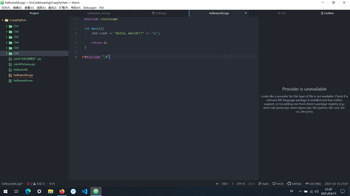Image resolution: width=350 pixels, height=196 pixels.
Task: Expand the Ch2 folder chevron
Action: point(7,31)
